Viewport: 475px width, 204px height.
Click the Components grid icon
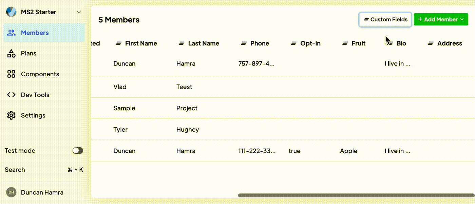tap(11, 74)
